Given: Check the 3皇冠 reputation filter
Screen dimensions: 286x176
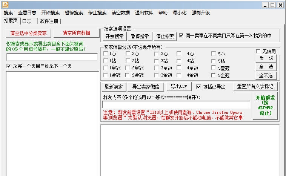Looking at the screenshot, I should pyautogui.click(x=157, y=68).
